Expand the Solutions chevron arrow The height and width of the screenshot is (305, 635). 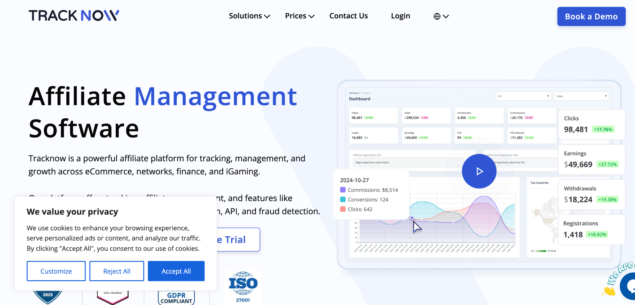pos(267,16)
